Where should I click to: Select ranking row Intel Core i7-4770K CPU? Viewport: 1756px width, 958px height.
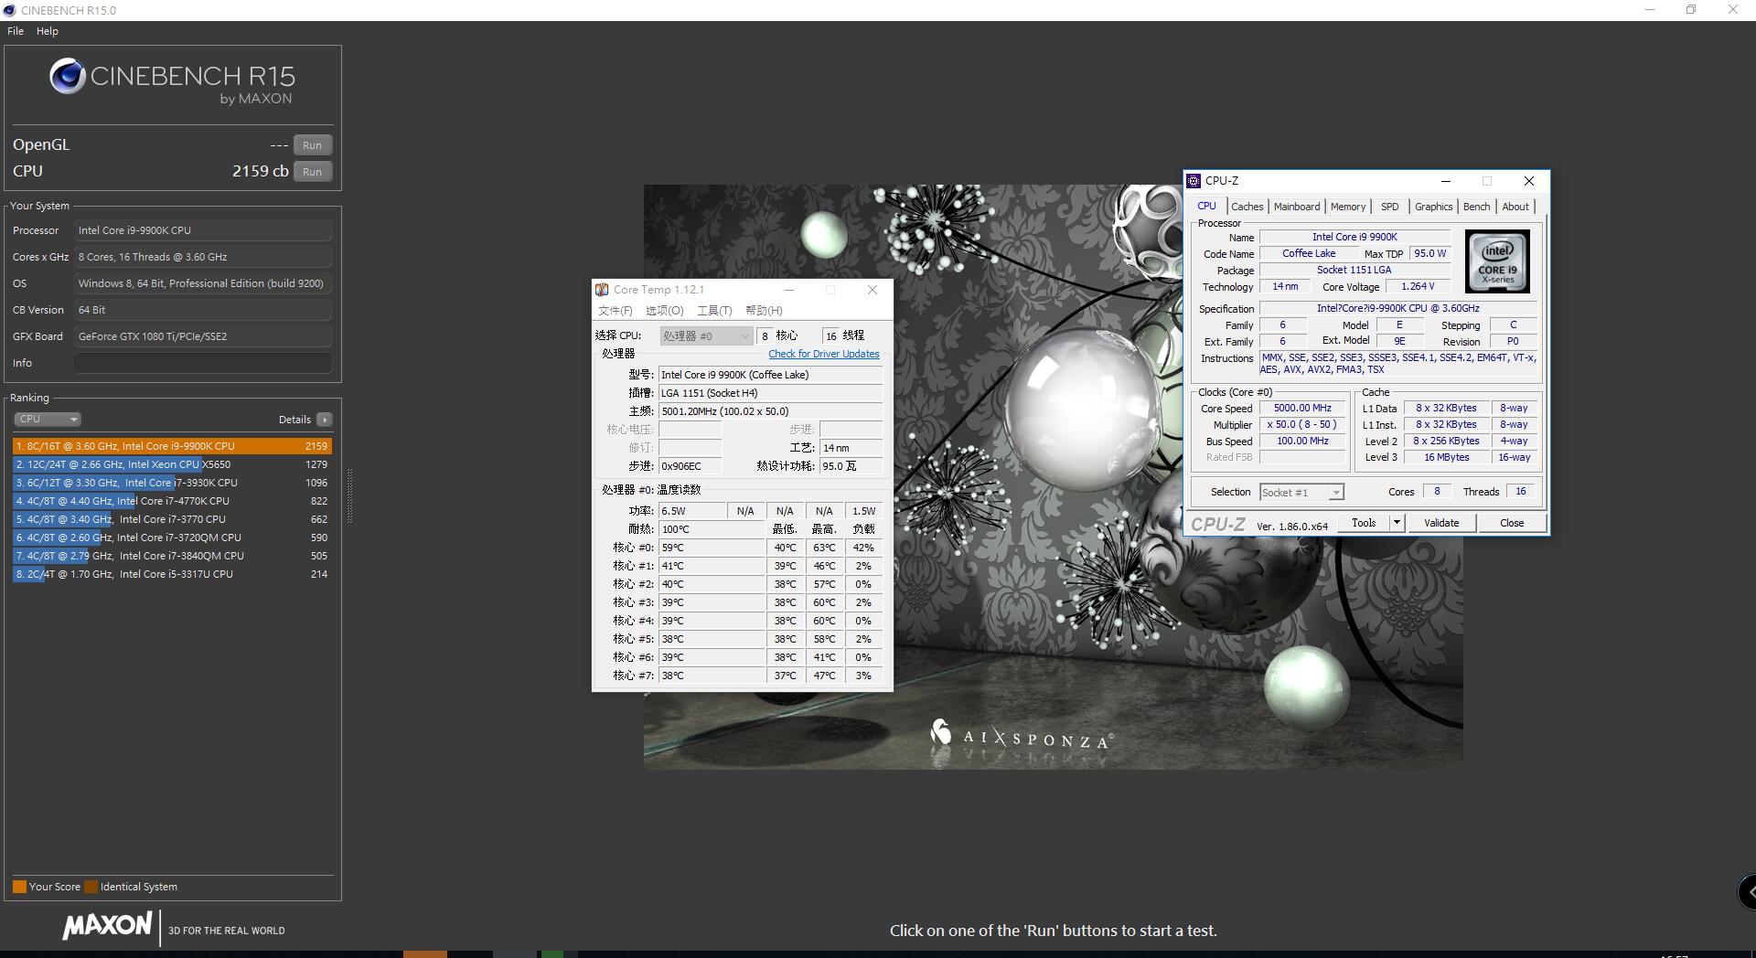(x=172, y=501)
